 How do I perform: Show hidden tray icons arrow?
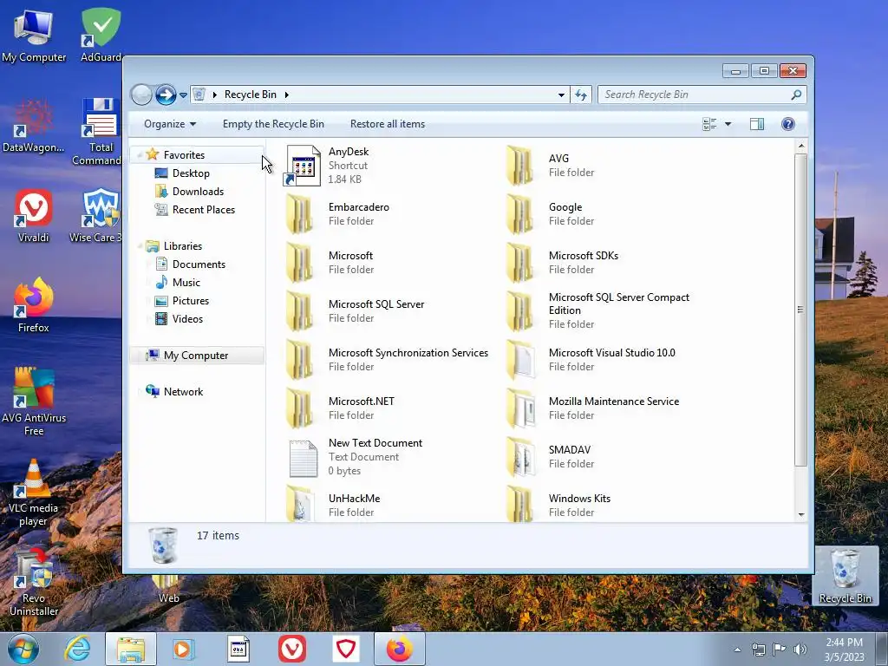tap(737, 650)
